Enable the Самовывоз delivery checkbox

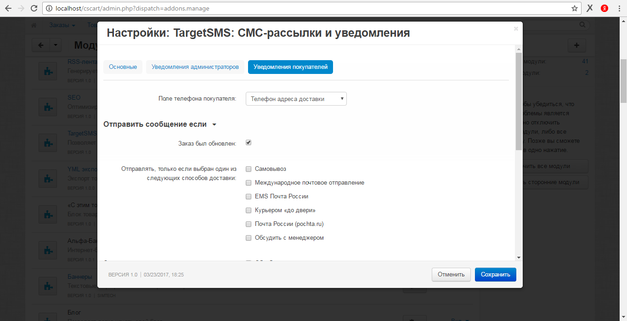[249, 169]
